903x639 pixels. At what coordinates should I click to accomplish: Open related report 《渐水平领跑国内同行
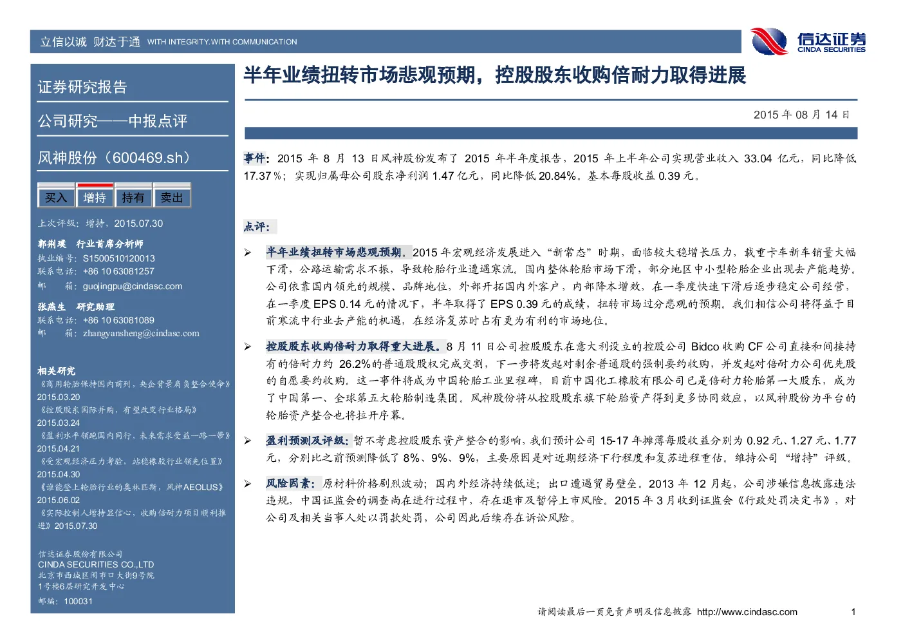pyautogui.click(x=134, y=435)
